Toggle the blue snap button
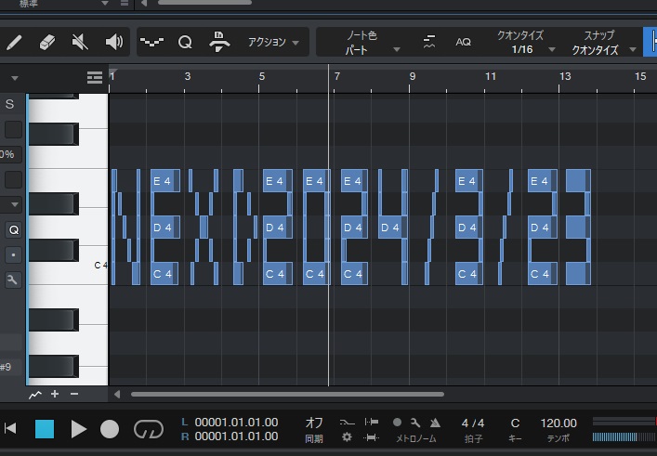The width and height of the screenshot is (657, 456). tap(650, 43)
